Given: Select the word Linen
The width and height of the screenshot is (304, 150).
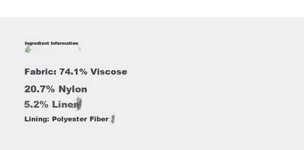Looking at the screenshot, I should [66, 104].
